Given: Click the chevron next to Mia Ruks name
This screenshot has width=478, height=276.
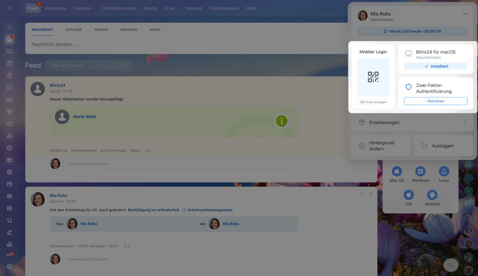Looking at the screenshot, I should coord(397,14).
